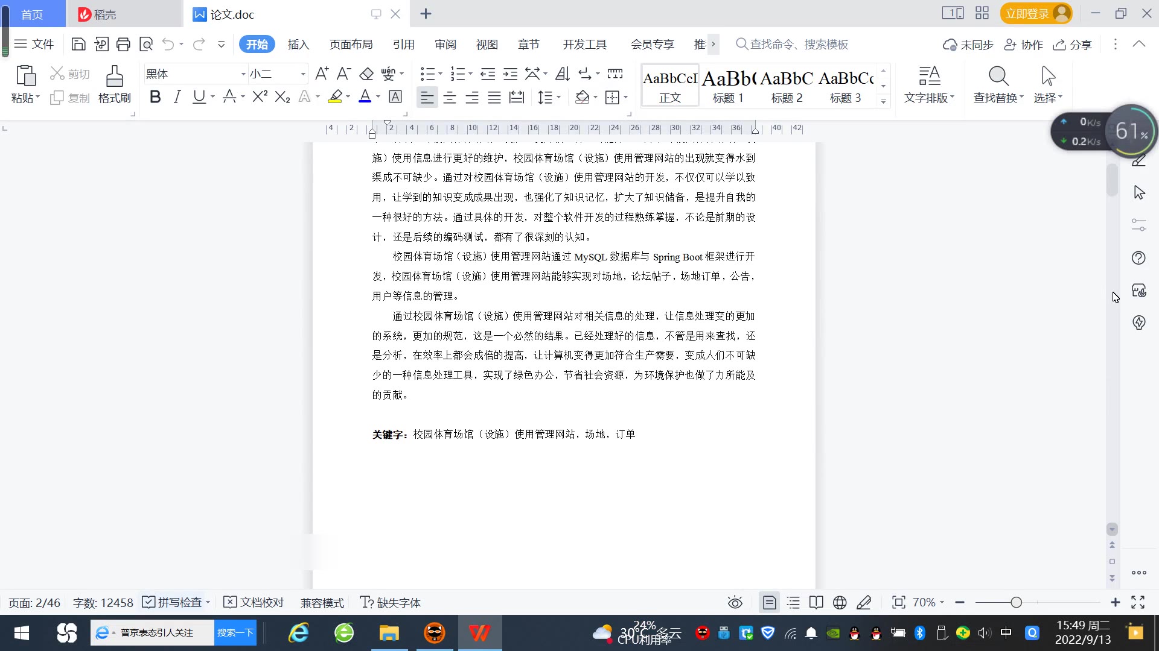Open the font name dropdown showing 黑体

click(243, 74)
